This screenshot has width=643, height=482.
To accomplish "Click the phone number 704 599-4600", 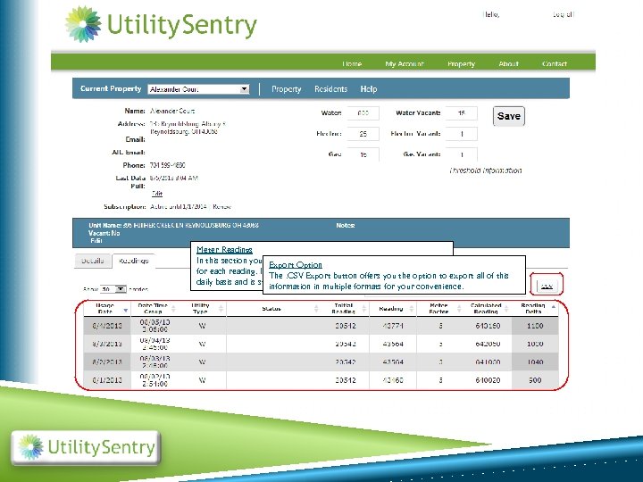I will click(167, 165).
